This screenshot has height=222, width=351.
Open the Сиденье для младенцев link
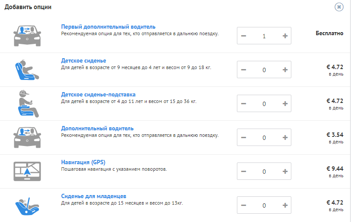coord(94,196)
